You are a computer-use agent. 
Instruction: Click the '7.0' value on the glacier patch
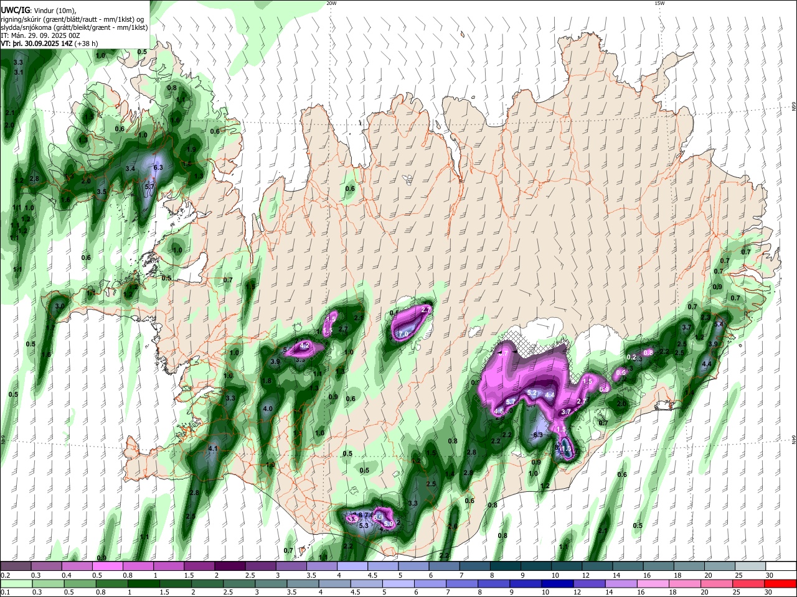tap(403, 335)
